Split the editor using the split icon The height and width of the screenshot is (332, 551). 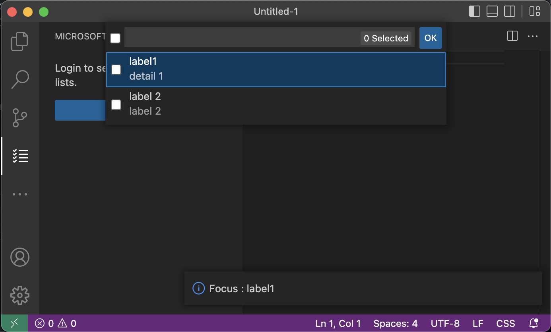click(512, 36)
